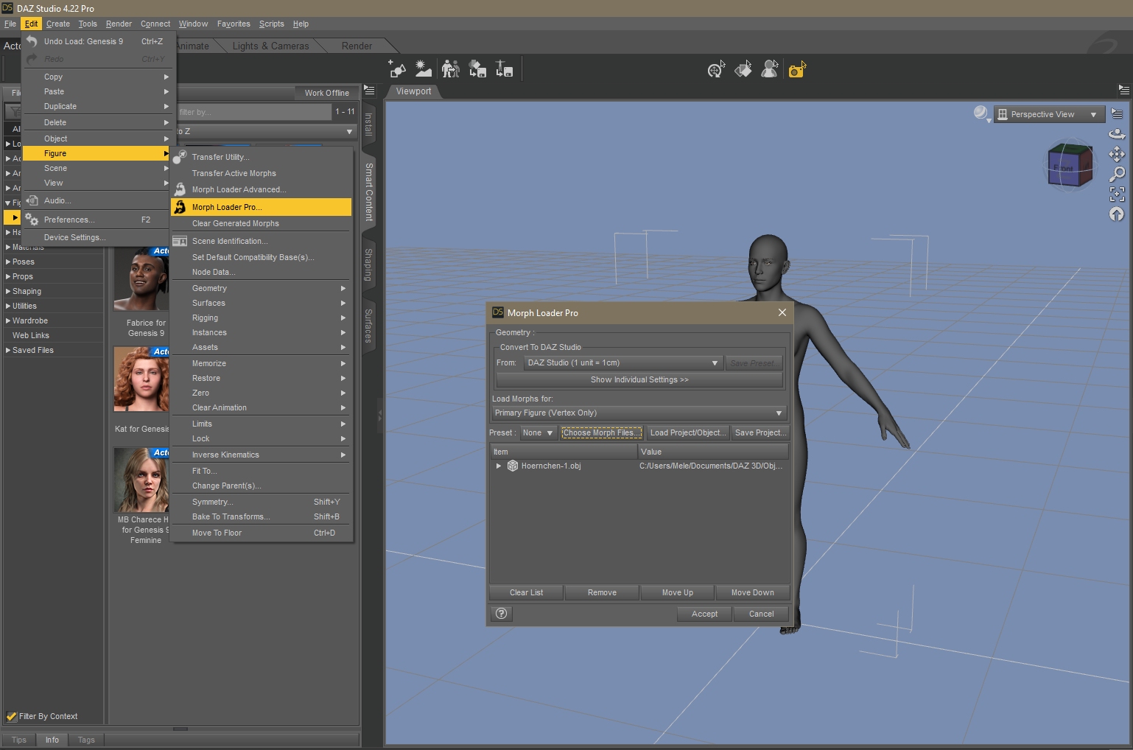This screenshot has width=1133, height=750.
Task: Click the frame selection icon in viewport
Action: pos(1117,194)
